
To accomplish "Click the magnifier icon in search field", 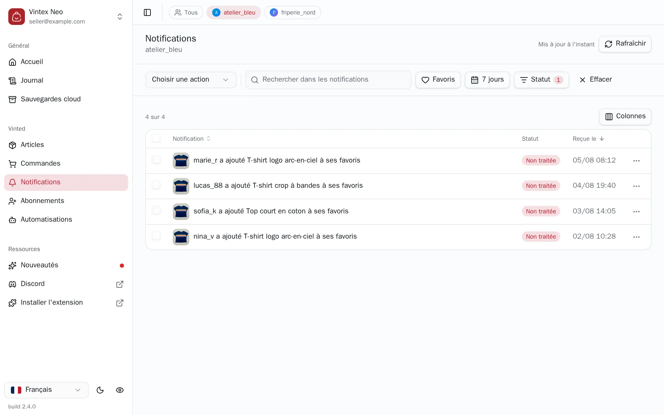I will 255,80.
